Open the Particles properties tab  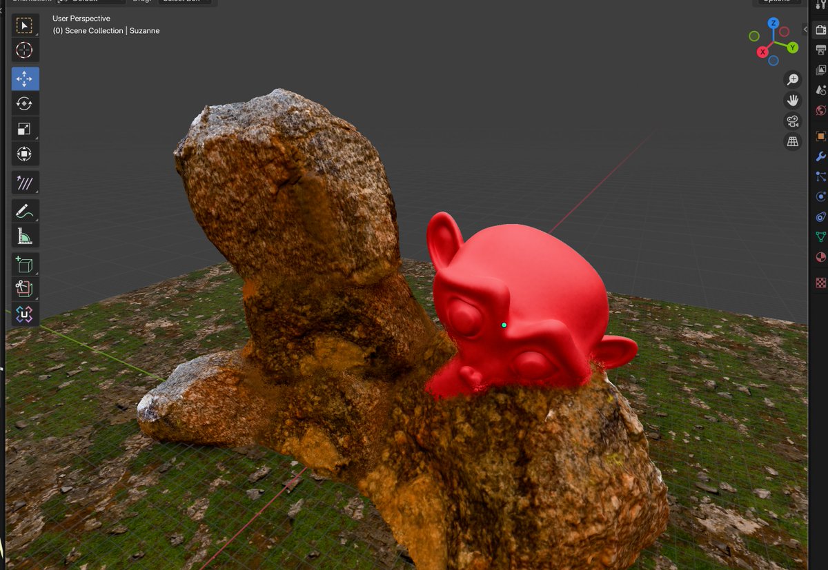click(x=820, y=176)
